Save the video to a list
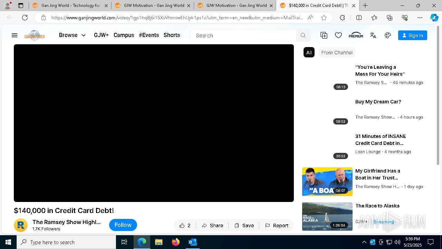This screenshot has width=442, height=249. (244, 225)
